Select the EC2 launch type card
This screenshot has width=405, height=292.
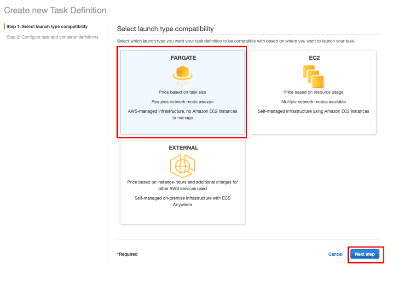pyautogui.click(x=313, y=92)
